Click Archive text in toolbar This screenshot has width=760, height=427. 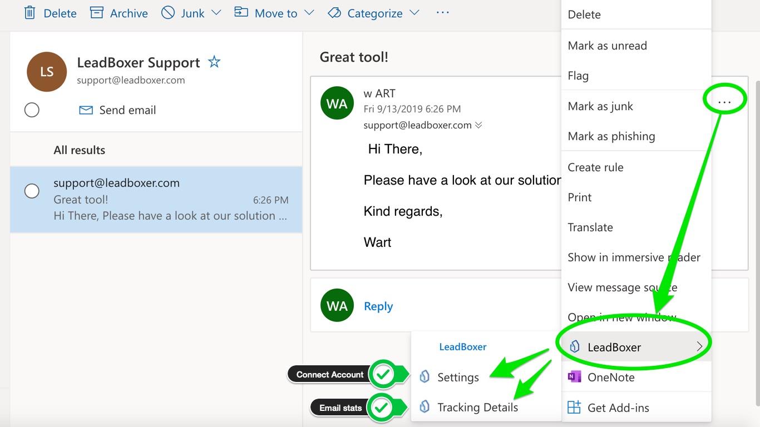click(x=129, y=13)
